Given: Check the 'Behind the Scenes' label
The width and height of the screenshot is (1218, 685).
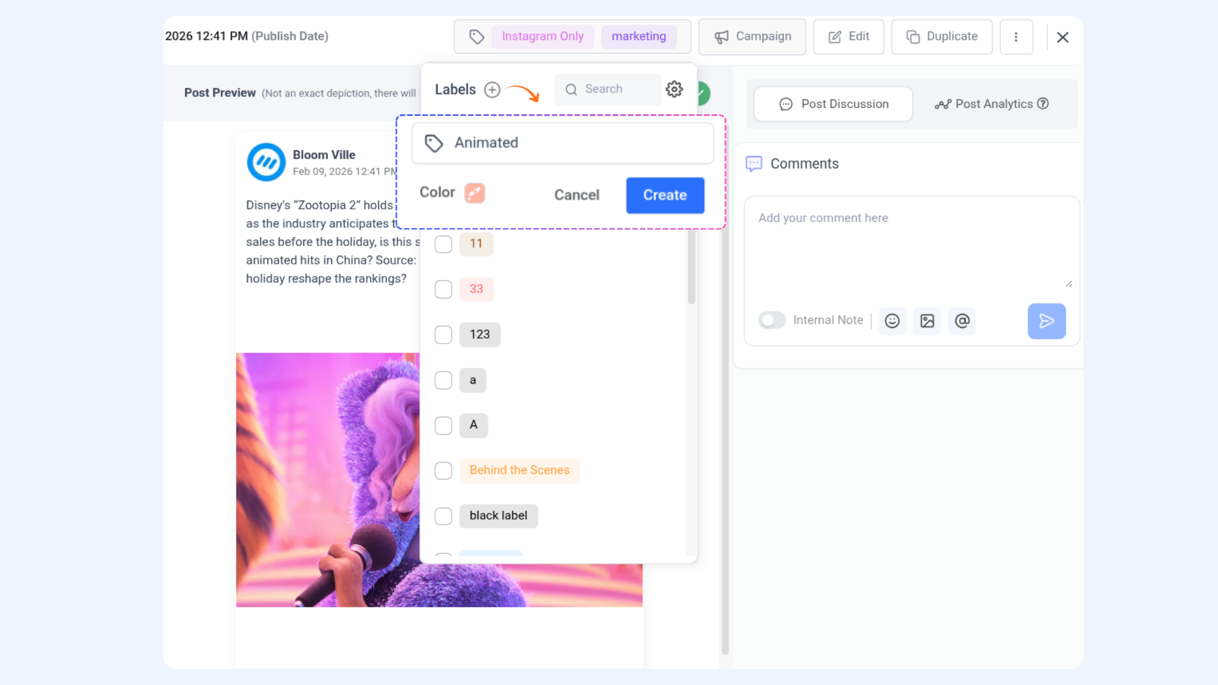Looking at the screenshot, I should (x=443, y=471).
